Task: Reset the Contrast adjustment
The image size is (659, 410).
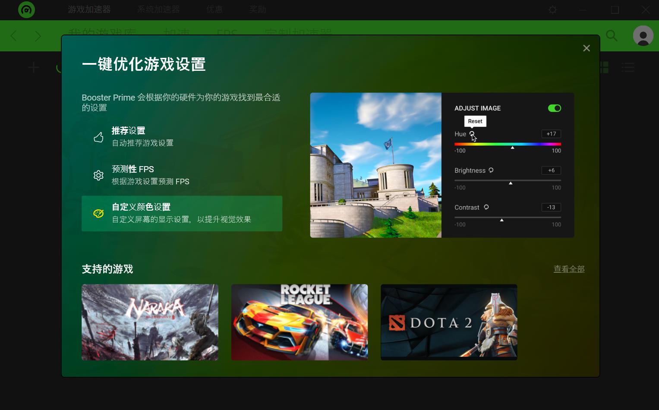Action: pyautogui.click(x=486, y=207)
